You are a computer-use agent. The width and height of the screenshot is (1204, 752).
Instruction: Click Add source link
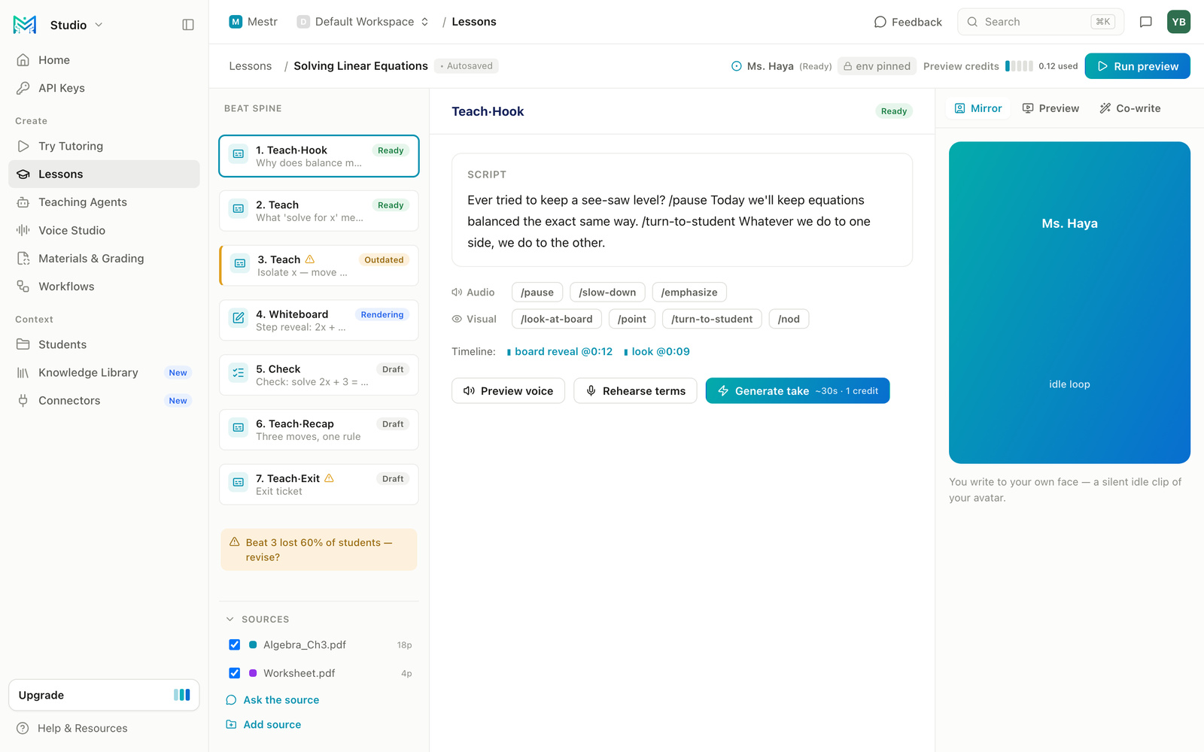[x=263, y=725]
